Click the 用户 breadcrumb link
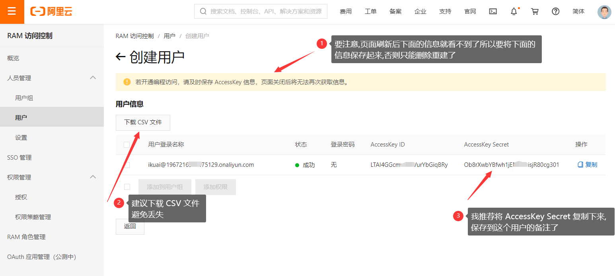 point(169,36)
